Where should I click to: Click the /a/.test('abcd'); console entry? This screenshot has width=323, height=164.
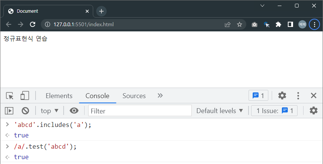(x=45, y=147)
